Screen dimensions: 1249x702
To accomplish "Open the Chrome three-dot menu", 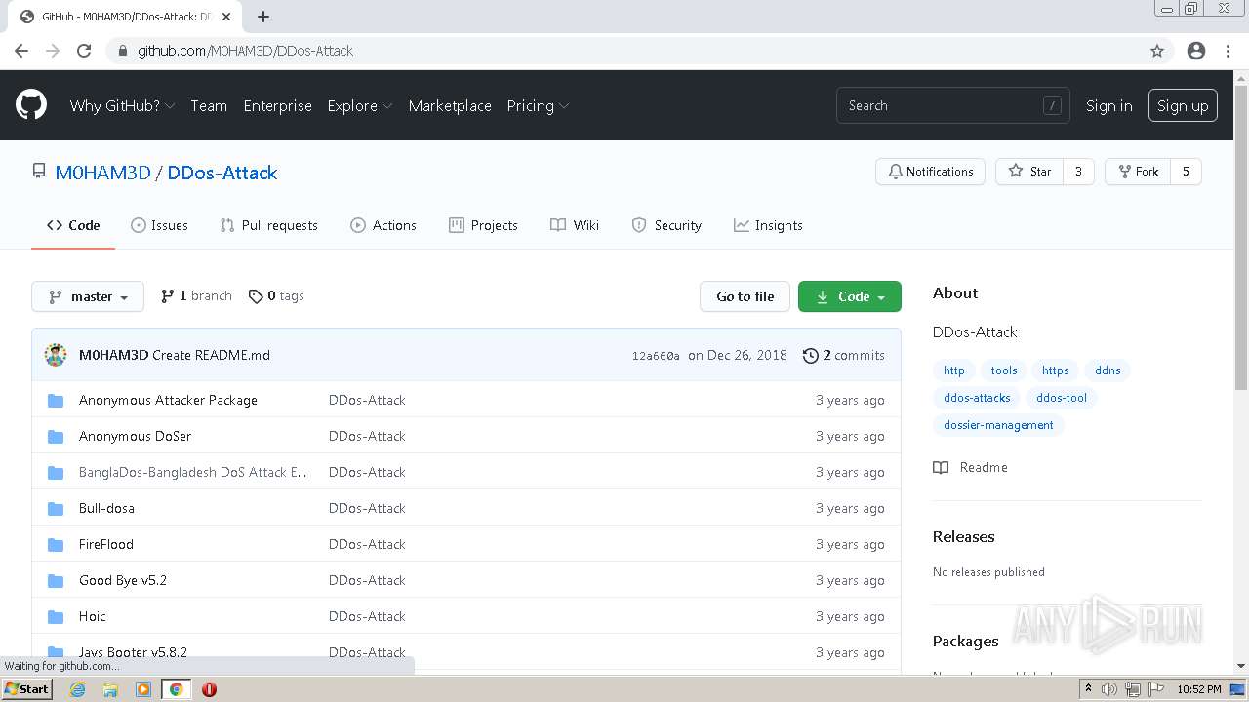I will (x=1228, y=51).
